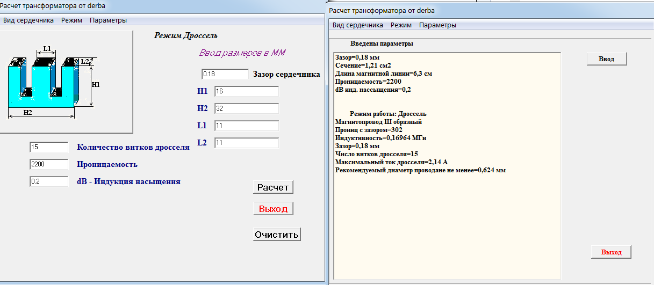Screen dimensions: 654x285
Task: Open 'Параметры' menu in the right window
Action: (x=437, y=25)
